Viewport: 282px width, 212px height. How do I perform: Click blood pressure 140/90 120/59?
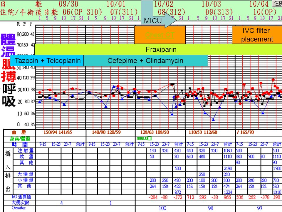(x=106, y=132)
